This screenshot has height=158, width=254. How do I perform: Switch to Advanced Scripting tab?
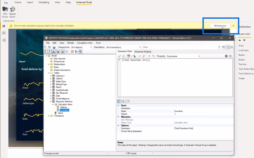click(x=143, y=52)
